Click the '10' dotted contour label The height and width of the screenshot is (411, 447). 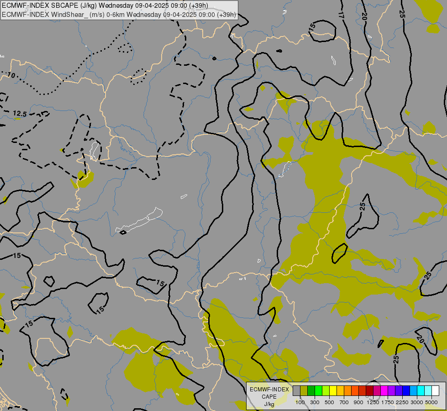click(11, 75)
